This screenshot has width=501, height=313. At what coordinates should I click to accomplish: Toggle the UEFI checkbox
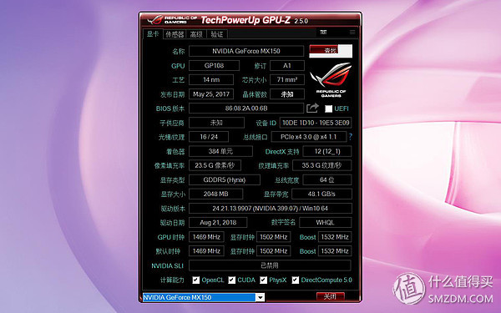(x=328, y=109)
